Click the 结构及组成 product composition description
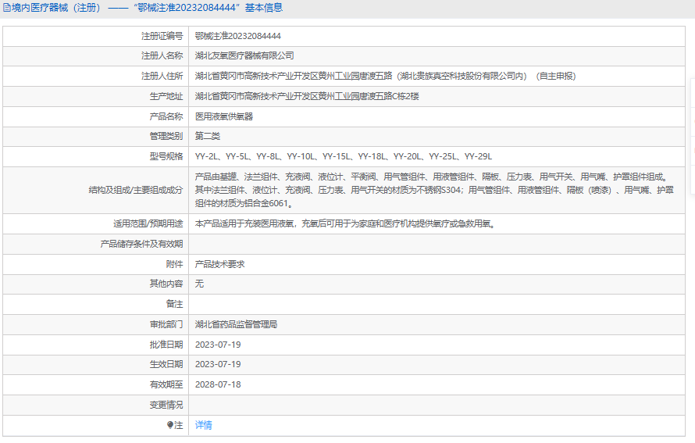 434,190
